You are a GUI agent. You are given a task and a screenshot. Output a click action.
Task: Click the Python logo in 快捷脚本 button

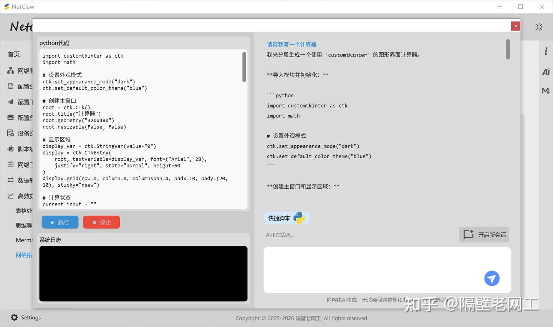pyautogui.click(x=299, y=218)
